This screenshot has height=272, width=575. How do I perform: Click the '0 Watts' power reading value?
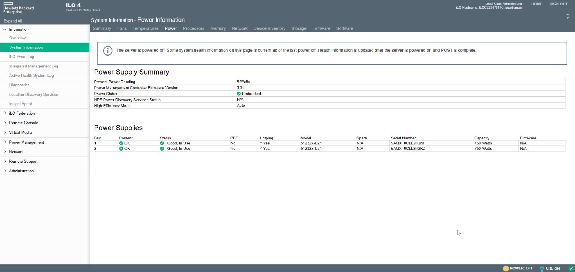[243, 81]
